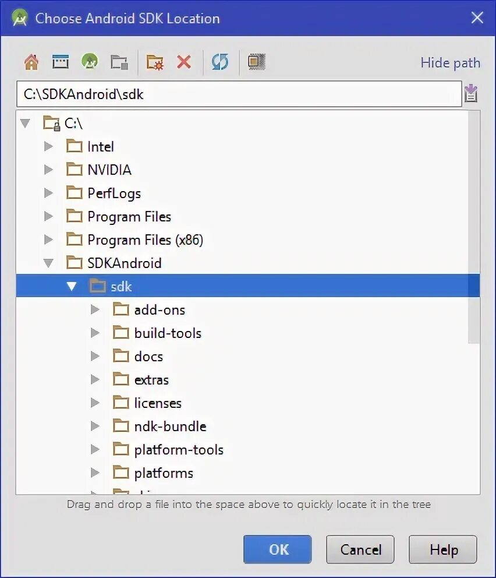Image resolution: width=496 pixels, height=578 pixels.
Task: Click the Intel folder icon
Action: click(75, 146)
